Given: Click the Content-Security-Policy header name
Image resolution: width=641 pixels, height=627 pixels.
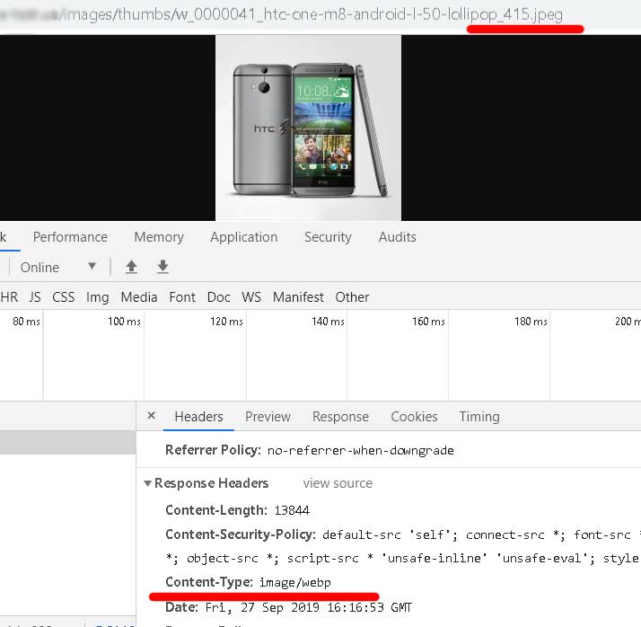Looking at the screenshot, I should point(241,534).
